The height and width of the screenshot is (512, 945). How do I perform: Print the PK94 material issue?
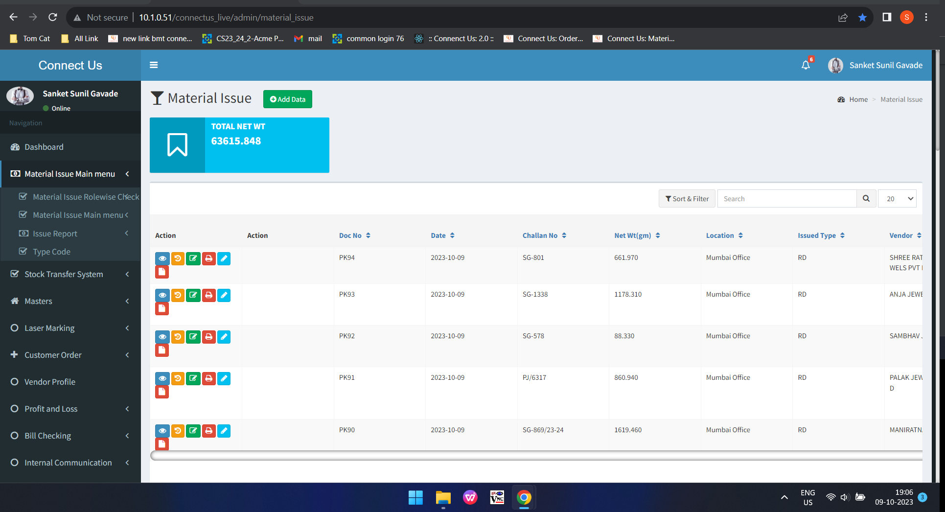pyautogui.click(x=209, y=258)
